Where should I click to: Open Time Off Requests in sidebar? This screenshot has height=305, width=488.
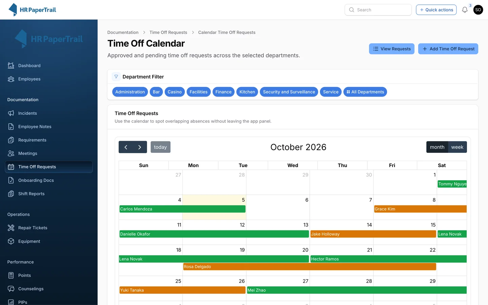49,167
